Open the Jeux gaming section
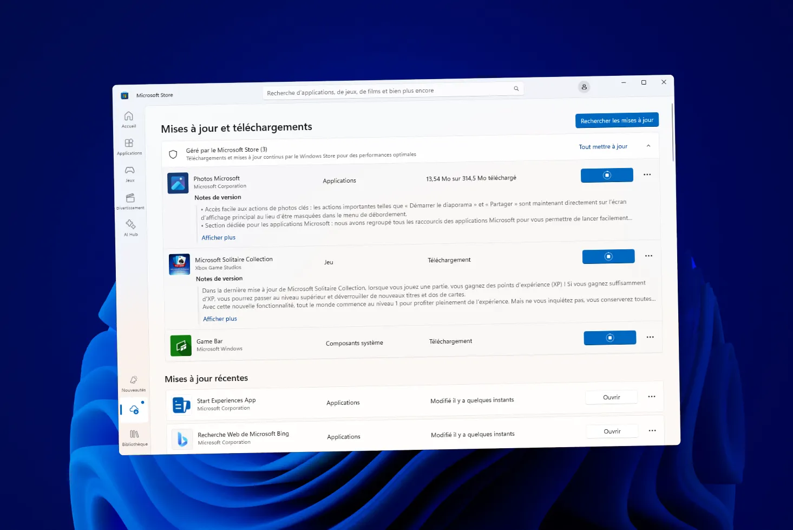The height and width of the screenshot is (530, 793). coord(130,174)
